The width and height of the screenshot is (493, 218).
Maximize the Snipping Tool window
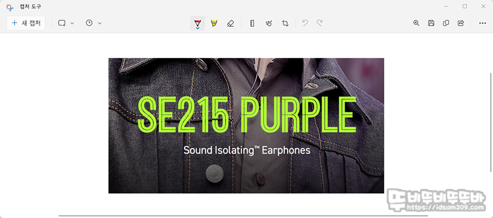pos(465,6)
